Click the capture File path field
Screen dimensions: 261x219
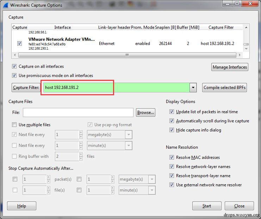[78, 112]
